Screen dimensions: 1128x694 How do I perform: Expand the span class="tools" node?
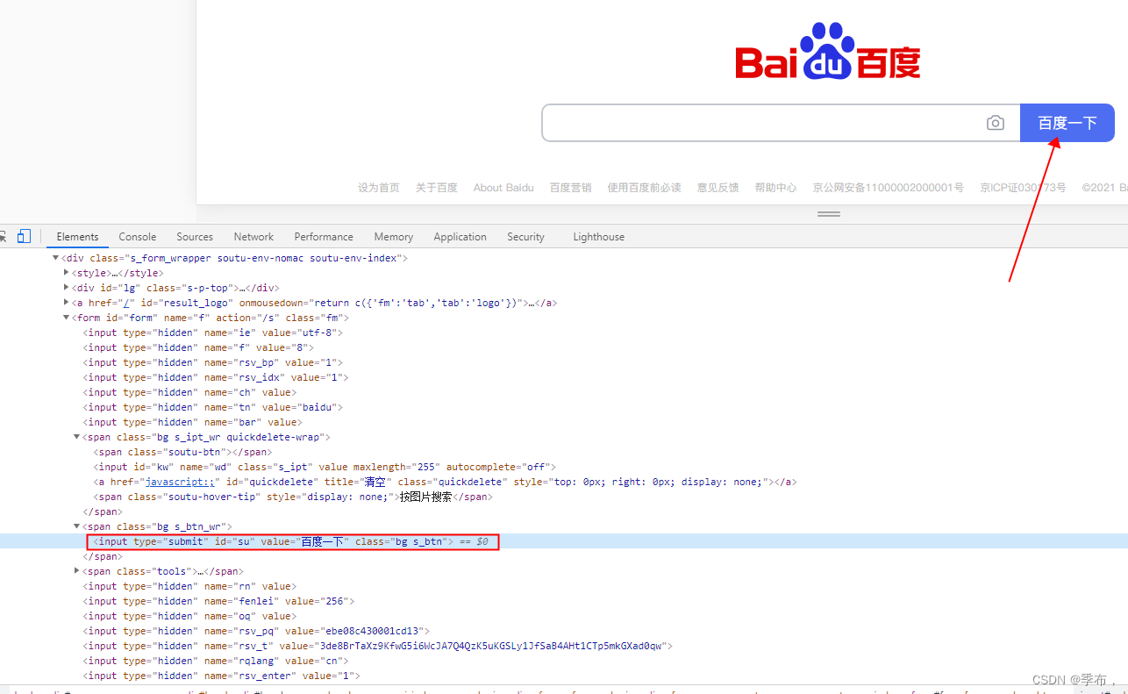click(77, 571)
